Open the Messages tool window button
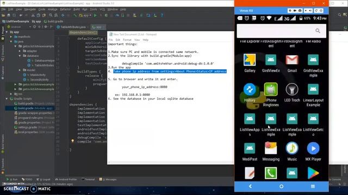The height and width of the screenshot is (195, 348). tap(108, 179)
